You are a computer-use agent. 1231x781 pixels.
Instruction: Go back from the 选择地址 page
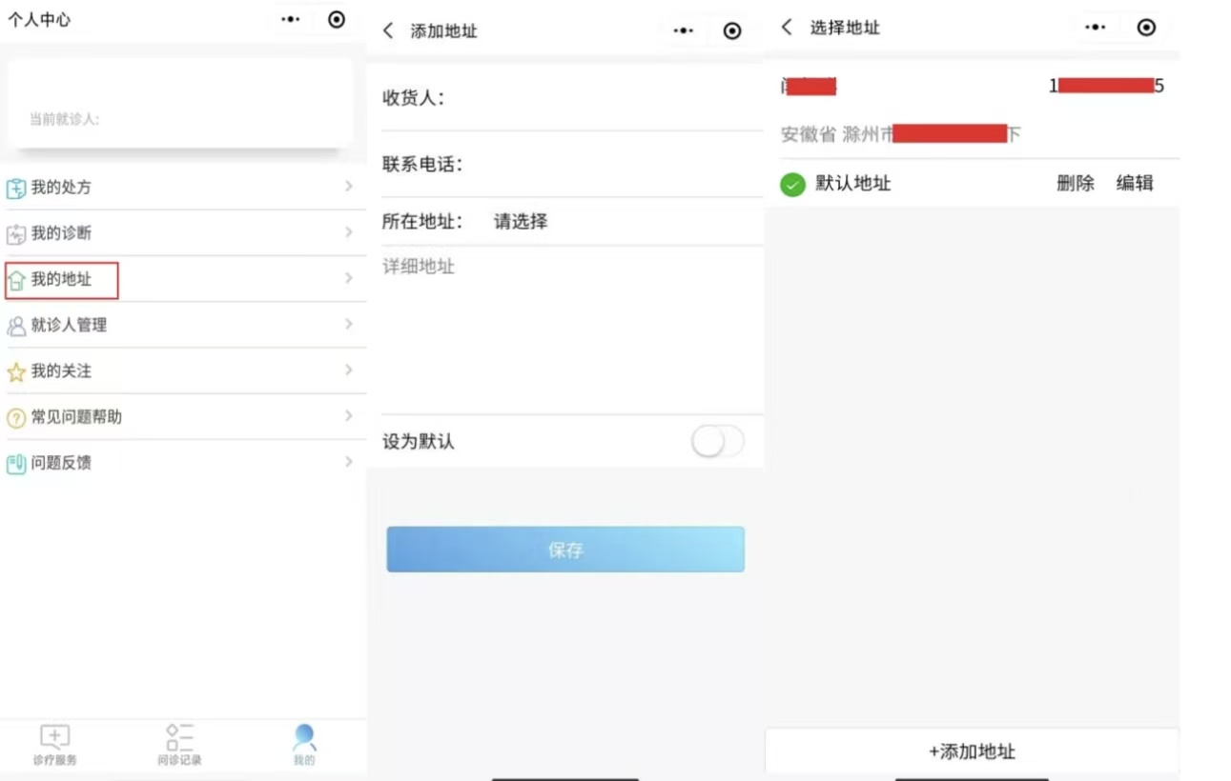coord(787,28)
